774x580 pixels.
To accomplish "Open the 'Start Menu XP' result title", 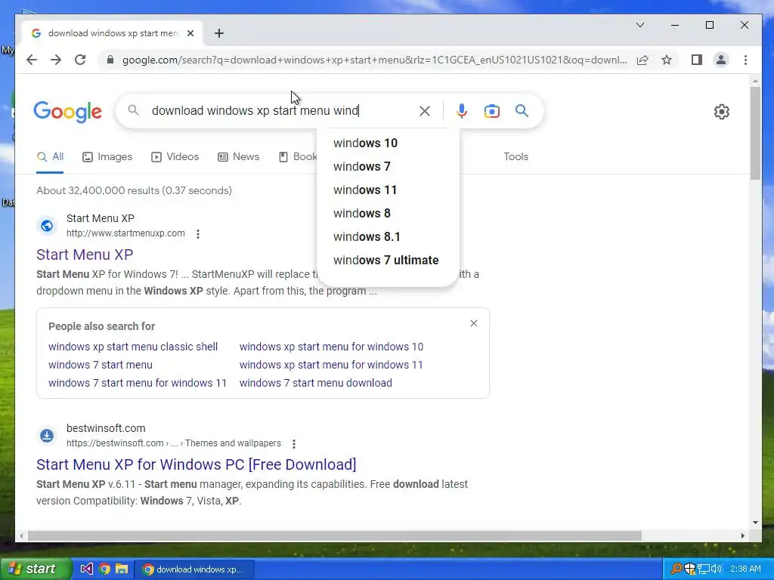I will tap(85, 255).
